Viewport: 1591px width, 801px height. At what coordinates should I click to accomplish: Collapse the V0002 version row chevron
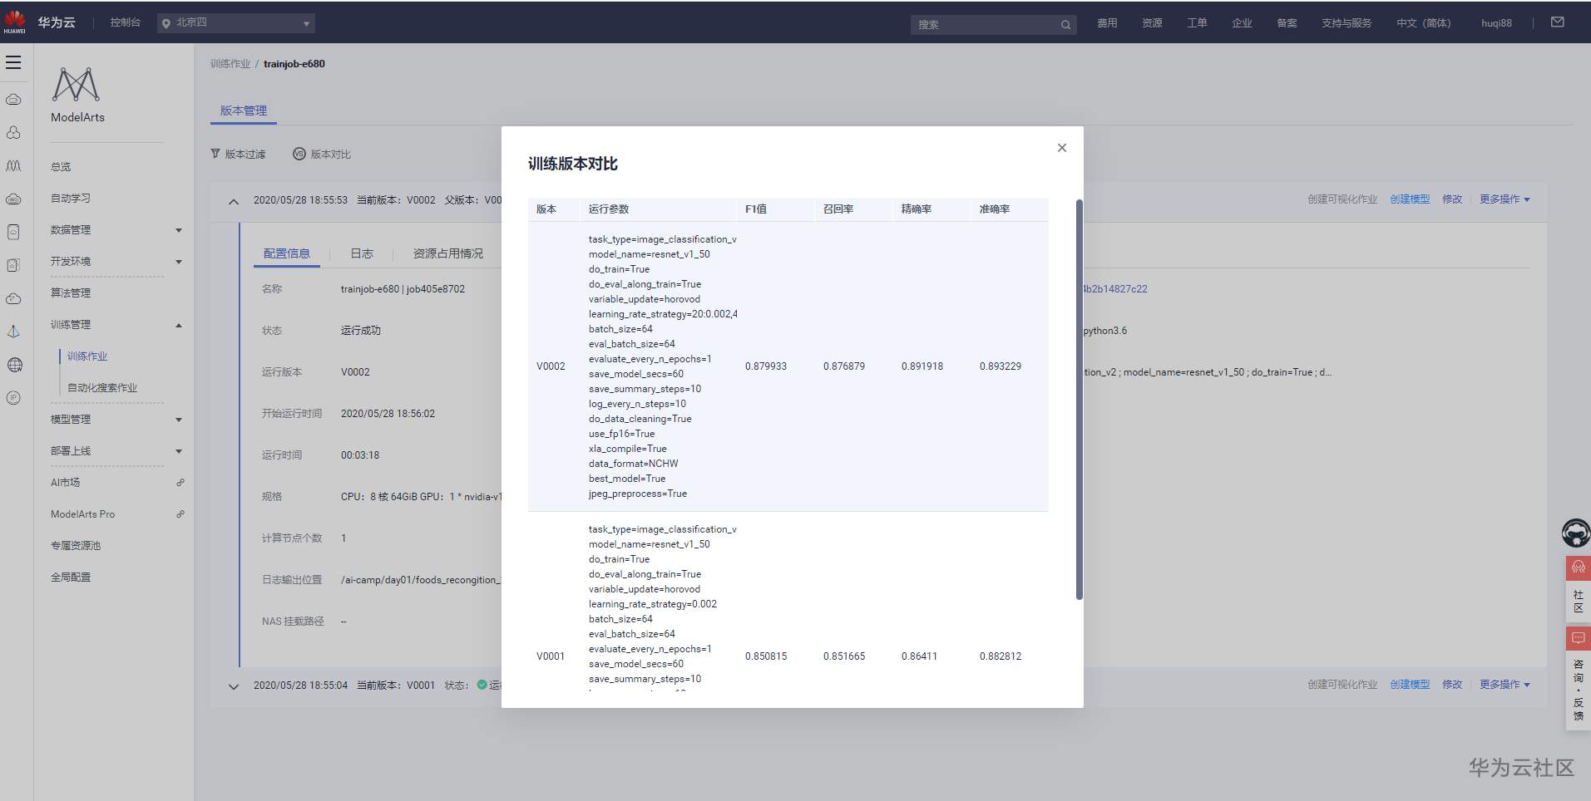(234, 201)
